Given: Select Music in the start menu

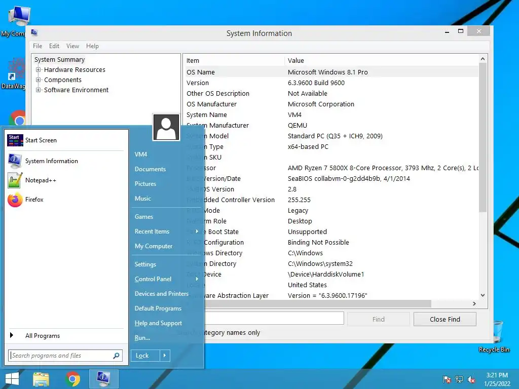Looking at the screenshot, I should click(x=142, y=199).
